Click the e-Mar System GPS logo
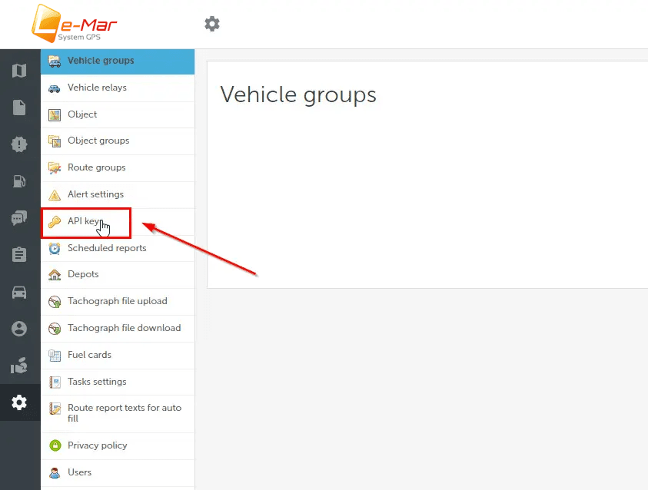648x490 pixels. [75, 24]
